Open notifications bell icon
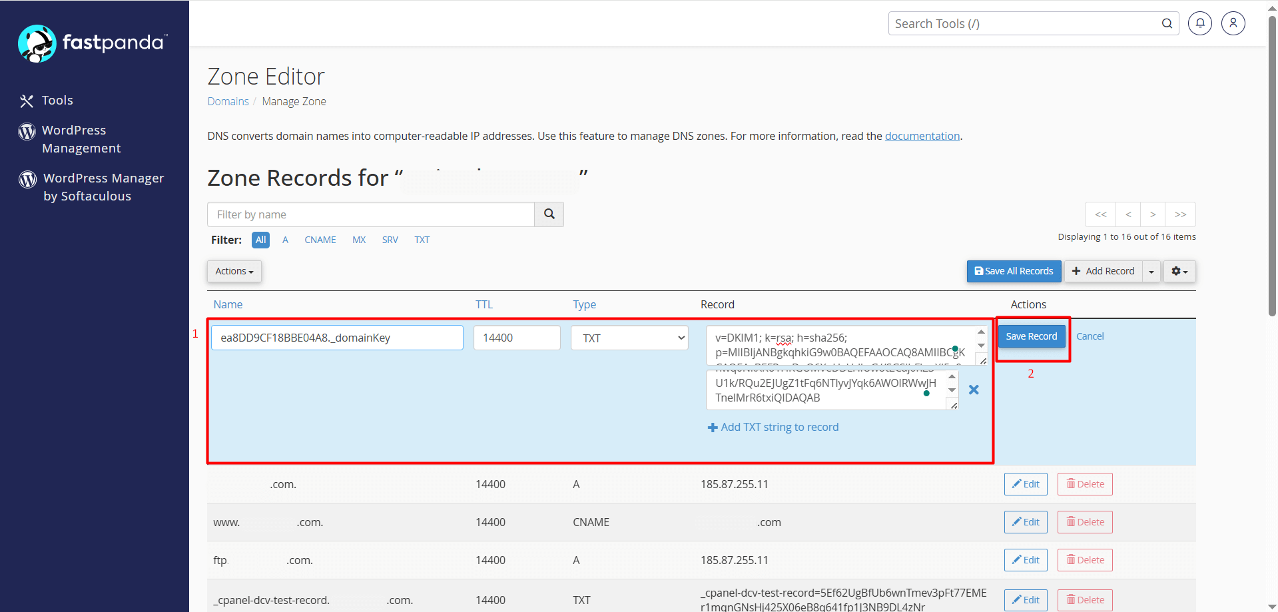This screenshot has height=612, width=1278. 1200,23
